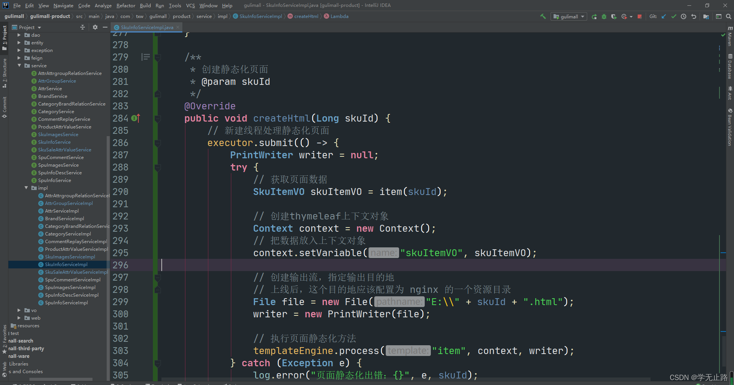Click the resources folder in tree
734x385 pixels.
tap(28, 325)
